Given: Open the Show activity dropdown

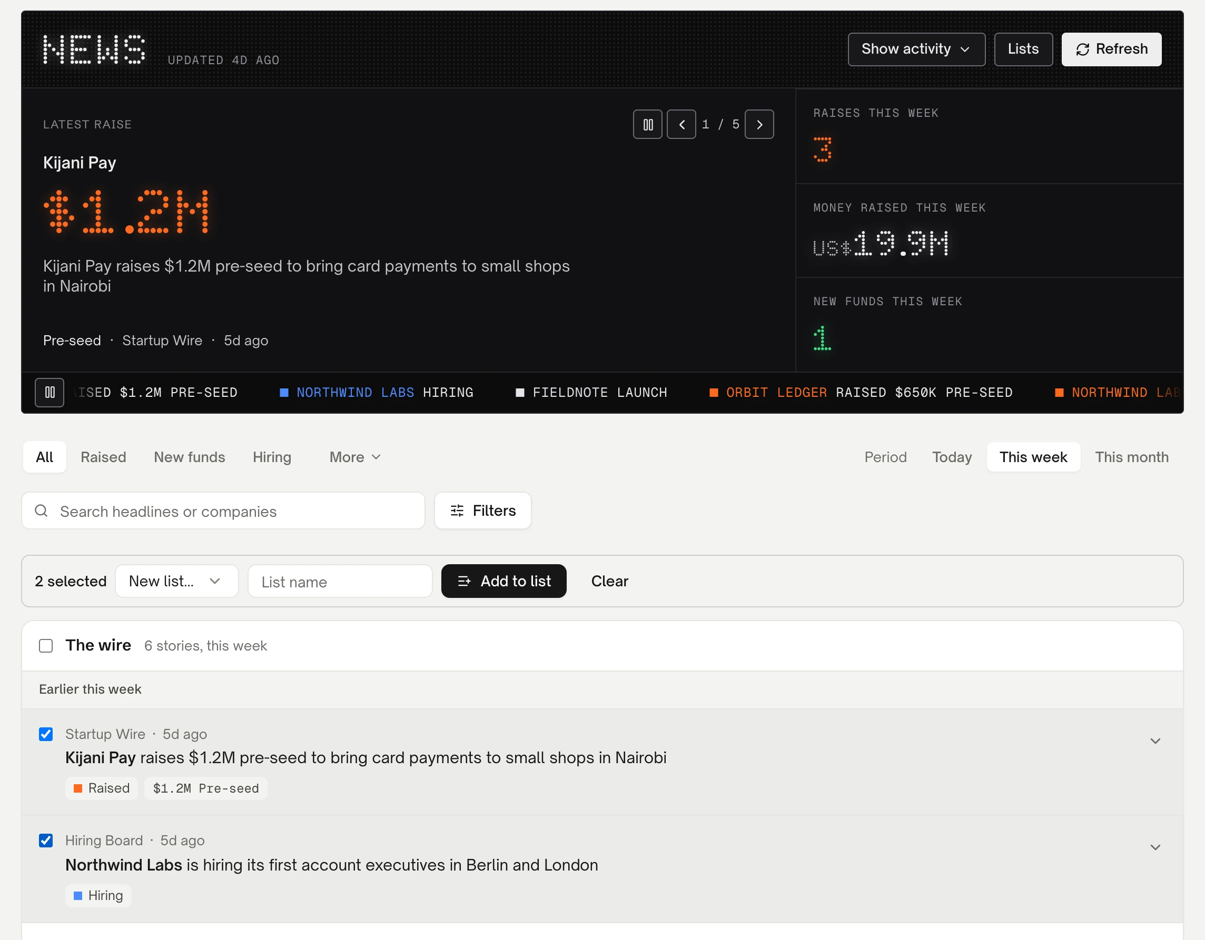Looking at the screenshot, I should [916, 49].
